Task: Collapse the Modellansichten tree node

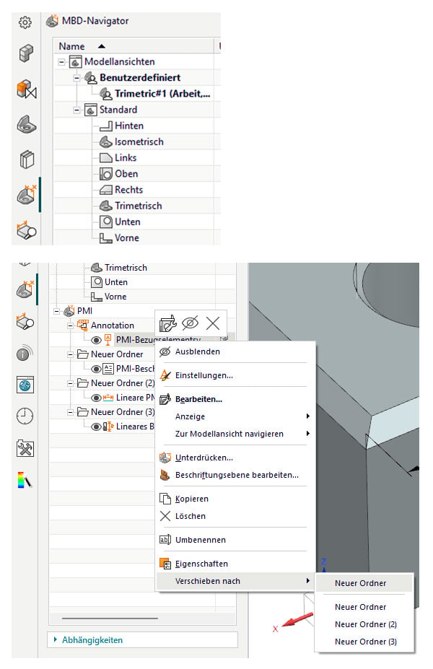Action: pos(62,62)
